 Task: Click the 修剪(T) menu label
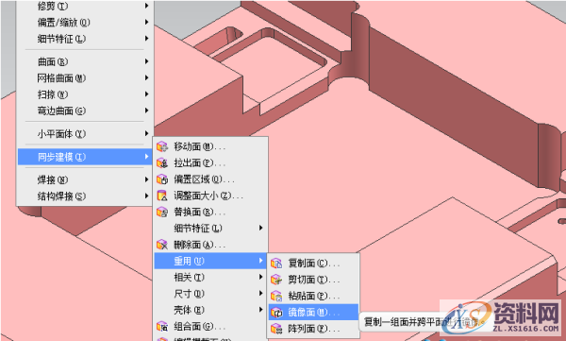(x=53, y=6)
